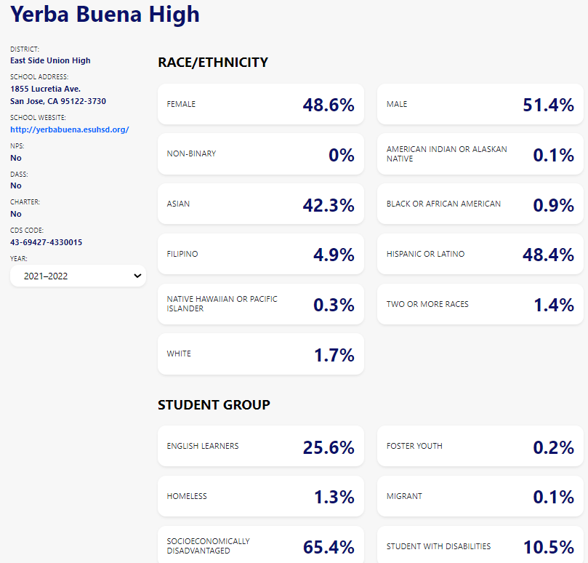
Task: Select the Female 48.6% card
Action: 260,104
